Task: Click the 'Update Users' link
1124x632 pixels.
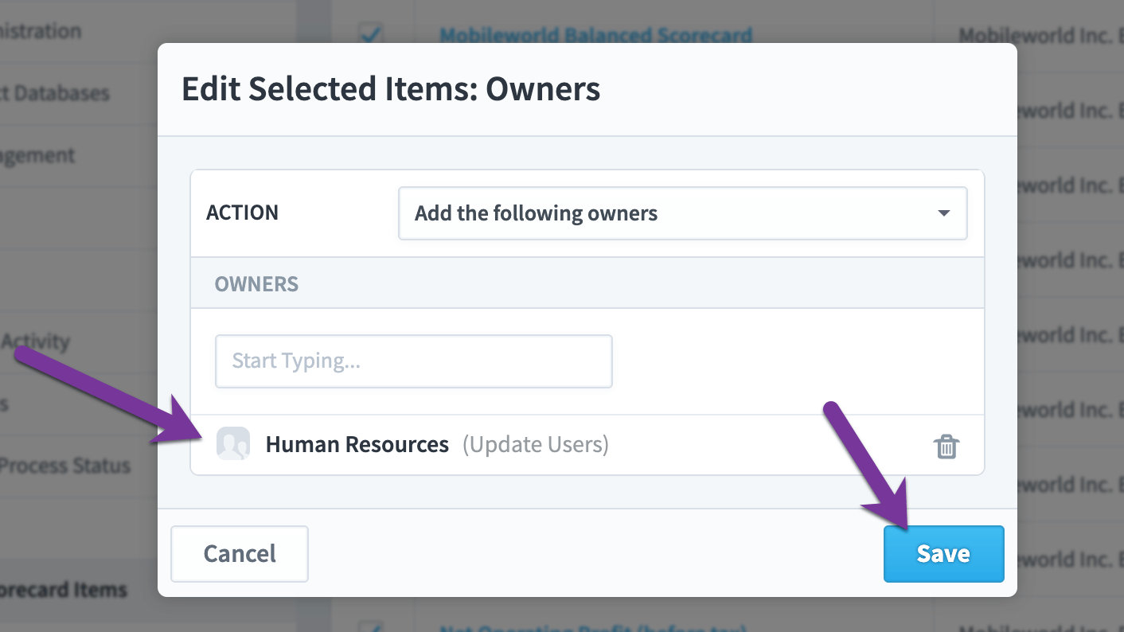Action: (x=536, y=444)
